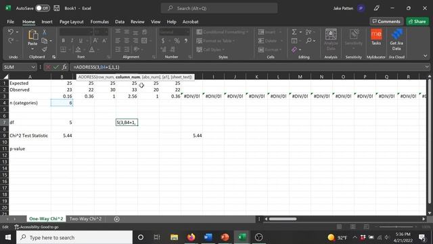Click the Cells group Delete button
433x244 pixels.
(x=270, y=41)
